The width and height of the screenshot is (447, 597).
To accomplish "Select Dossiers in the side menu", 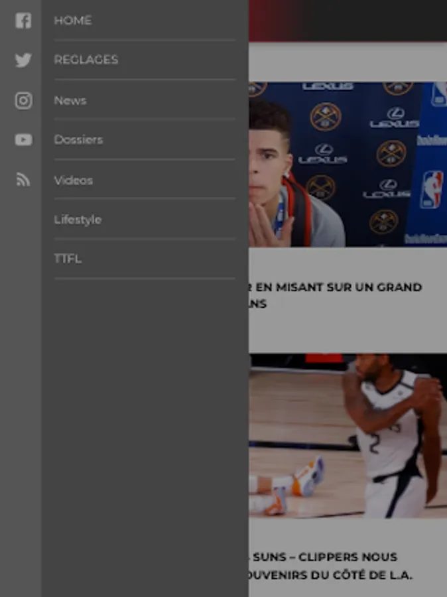I will [145, 140].
